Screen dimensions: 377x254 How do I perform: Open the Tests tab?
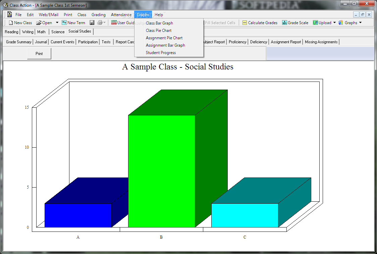pyautogui.click(x=106, y=42)
